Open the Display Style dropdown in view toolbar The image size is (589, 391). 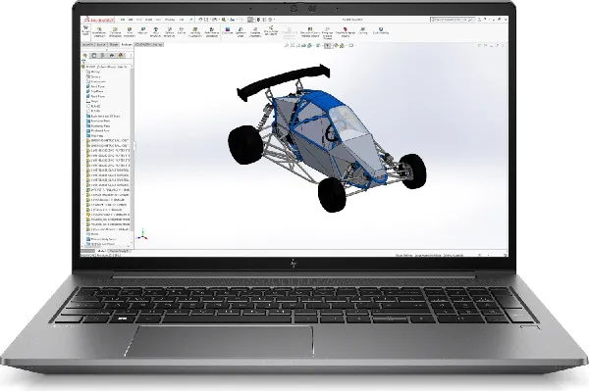click(x=318, y=45)
